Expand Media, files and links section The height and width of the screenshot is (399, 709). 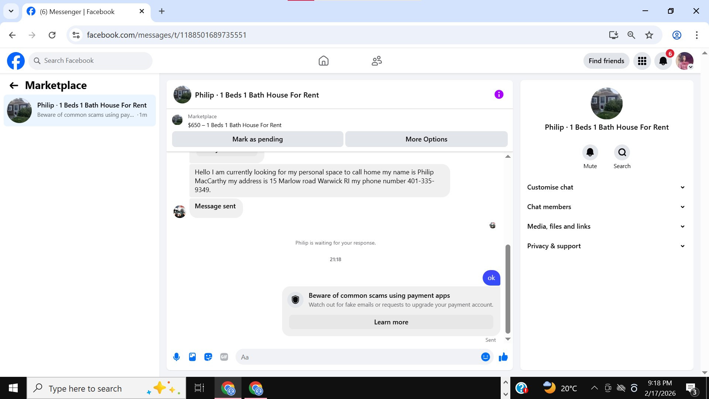coord(606,226)
